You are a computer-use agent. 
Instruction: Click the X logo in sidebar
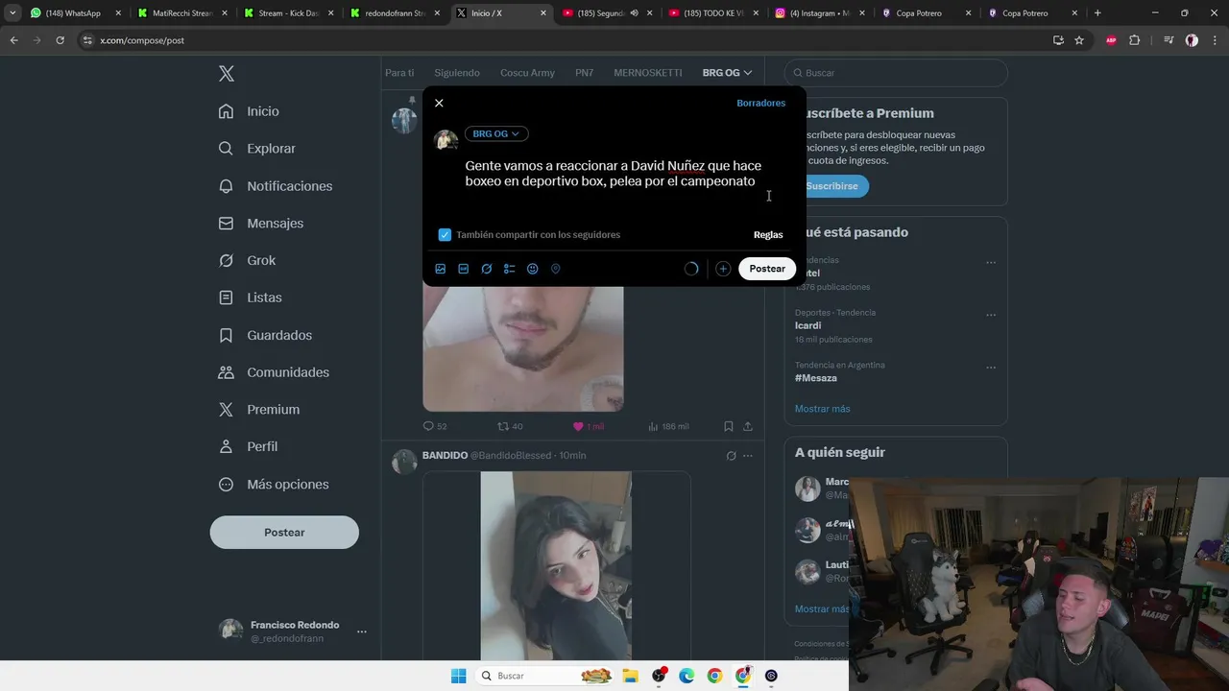tap(227, 74)
